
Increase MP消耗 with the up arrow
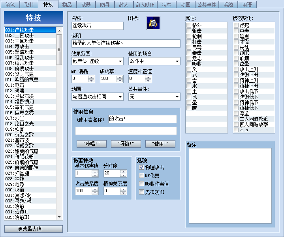(91, 77)
